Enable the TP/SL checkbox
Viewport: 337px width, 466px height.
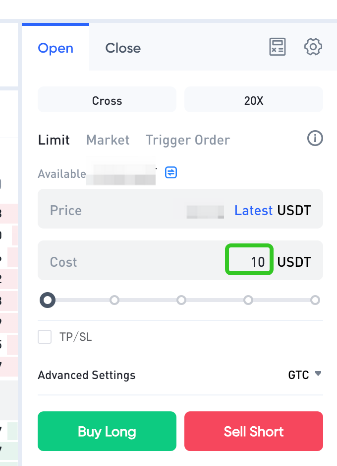[45, 337]
